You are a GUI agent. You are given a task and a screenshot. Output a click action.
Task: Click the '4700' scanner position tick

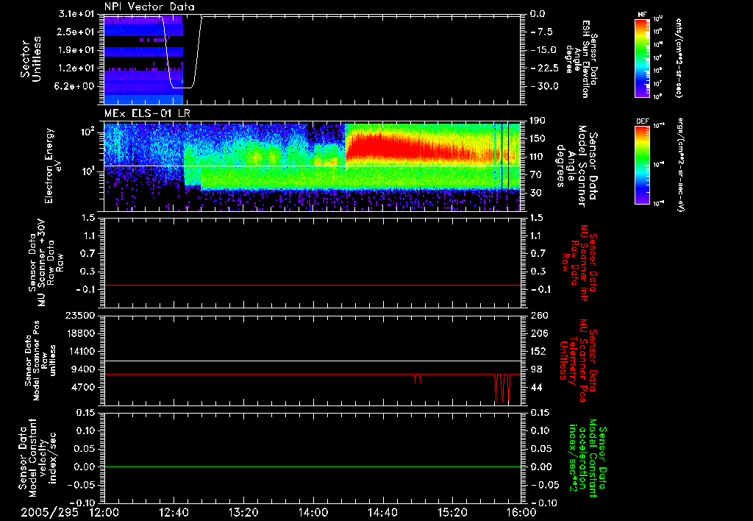point(84,387)
